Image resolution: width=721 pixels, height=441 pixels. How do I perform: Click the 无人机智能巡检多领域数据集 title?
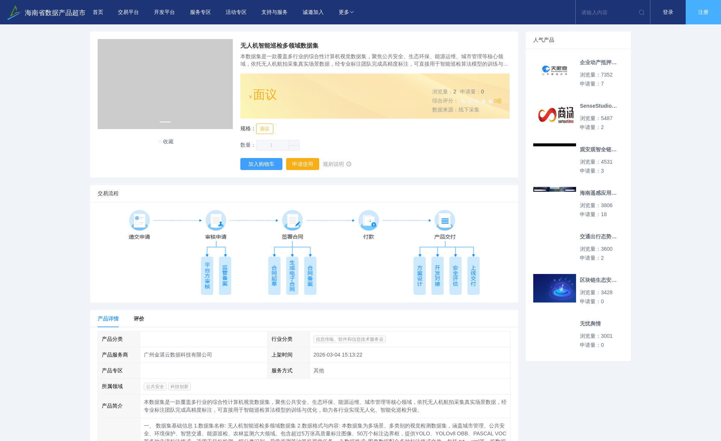point(279,45)
